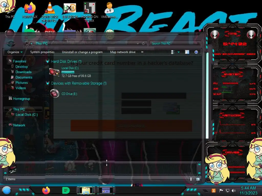
Task: Select Local Disk (C:) in navigation tree
Action: [27, 115]
